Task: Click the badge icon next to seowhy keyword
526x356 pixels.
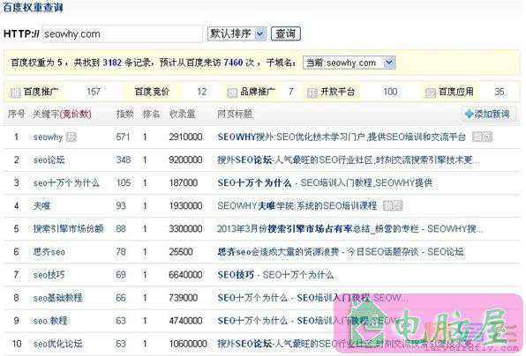Action: (71, 137)
